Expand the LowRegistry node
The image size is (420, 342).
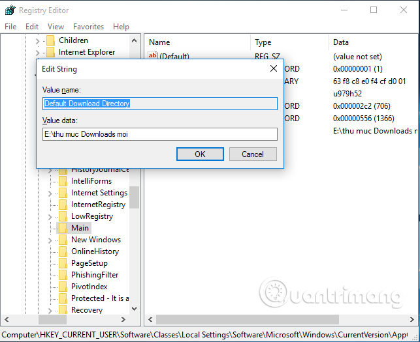(x=50, y=217)
